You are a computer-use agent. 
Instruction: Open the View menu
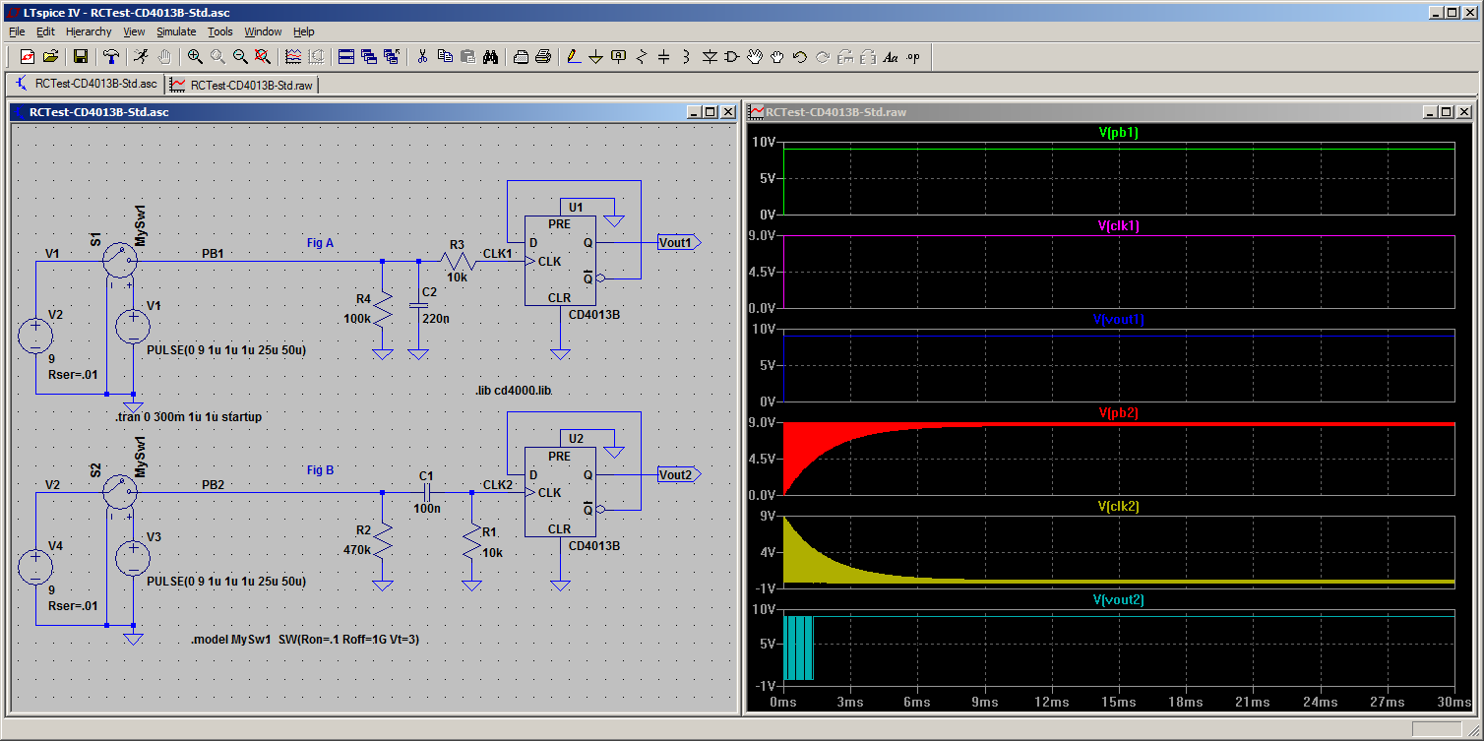(134, 31)
